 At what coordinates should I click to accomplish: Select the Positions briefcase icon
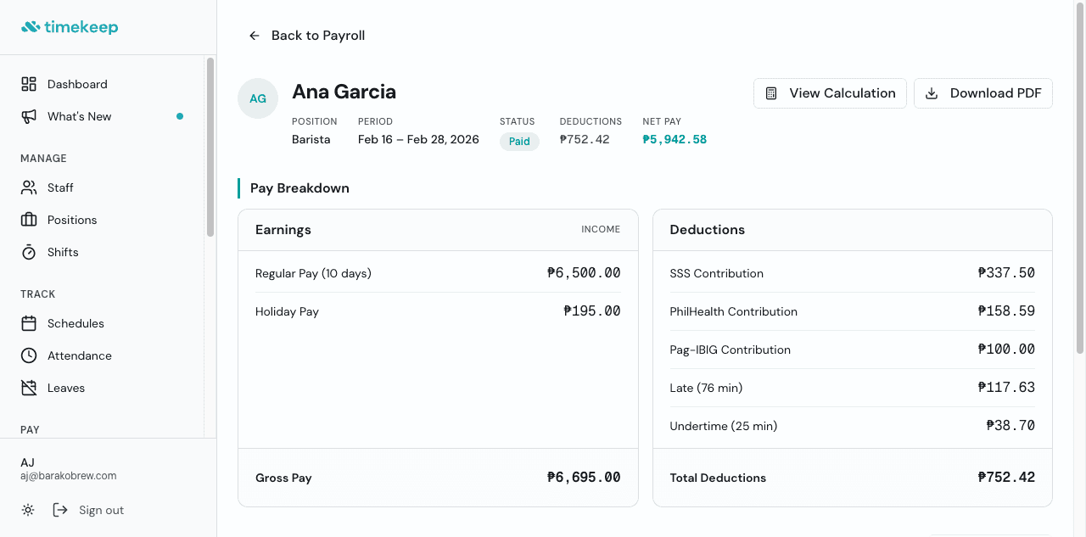[x=28, y=219]
